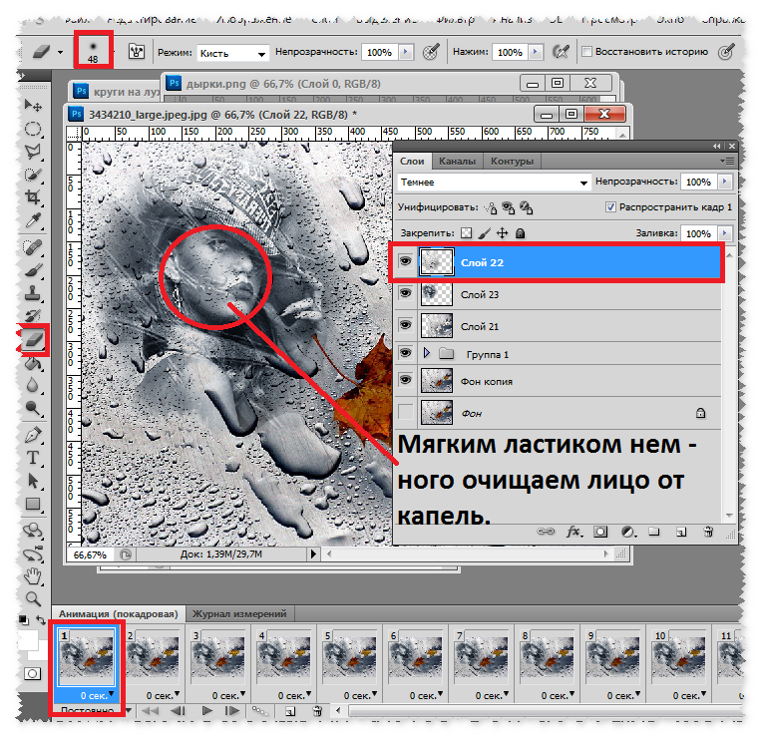Open the Режим Кисть dropdown
This screenshot has width=762, height=740.
pyautogui.click(x=232, y=53)
